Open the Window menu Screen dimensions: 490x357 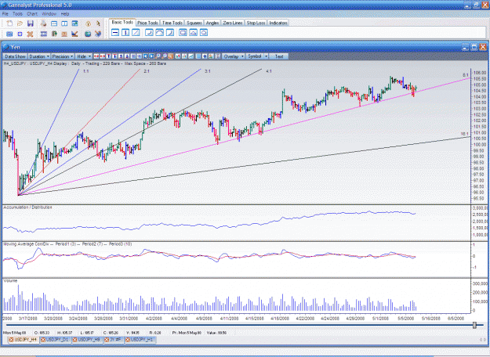pos(49,14)
